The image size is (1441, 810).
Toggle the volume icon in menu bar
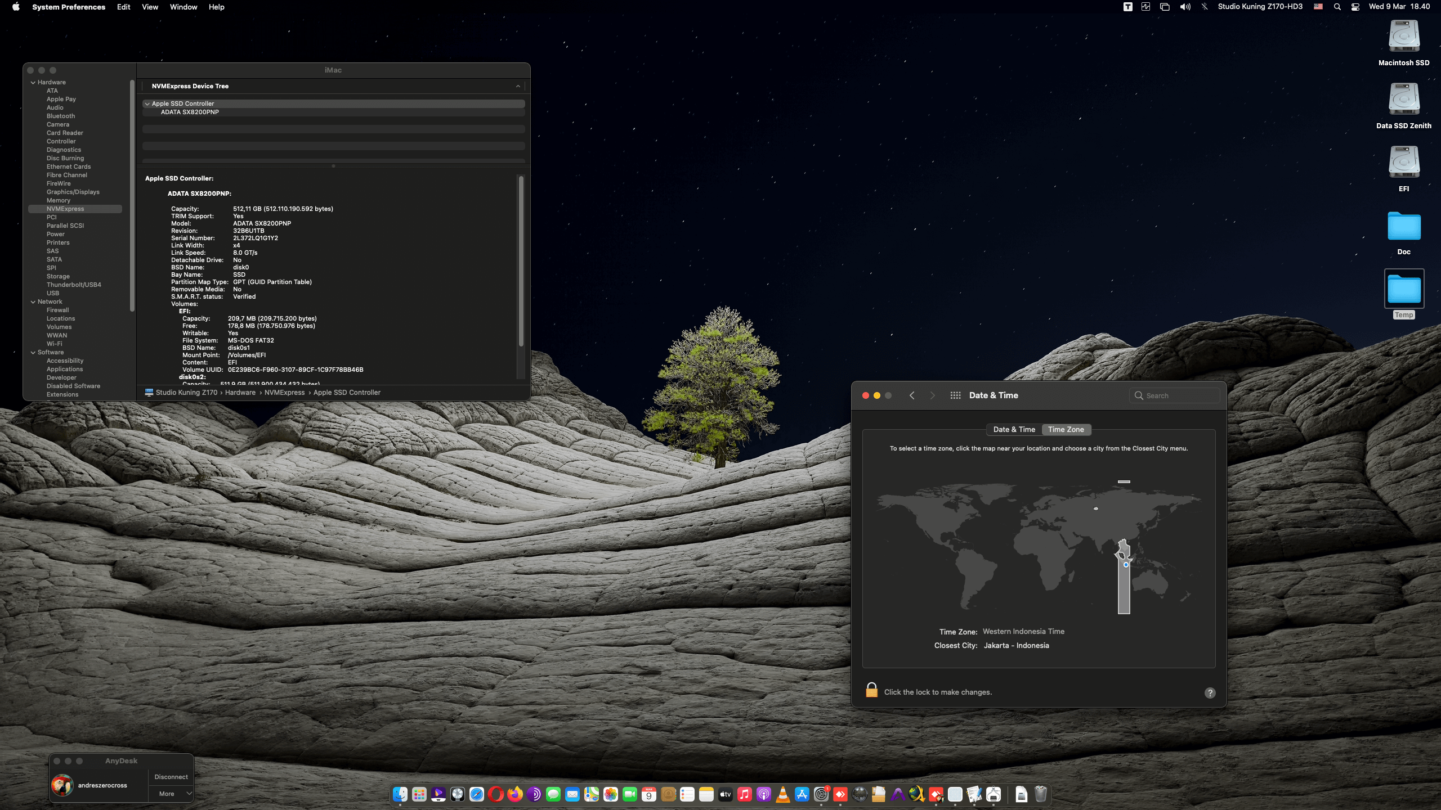tap(1185, 7)
